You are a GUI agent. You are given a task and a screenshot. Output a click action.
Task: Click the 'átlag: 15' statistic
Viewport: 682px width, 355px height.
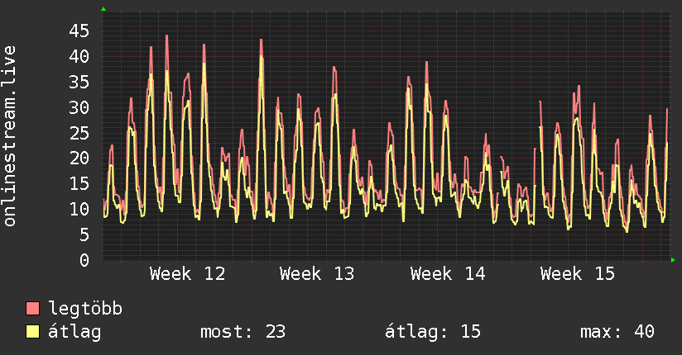pos(433,332)
